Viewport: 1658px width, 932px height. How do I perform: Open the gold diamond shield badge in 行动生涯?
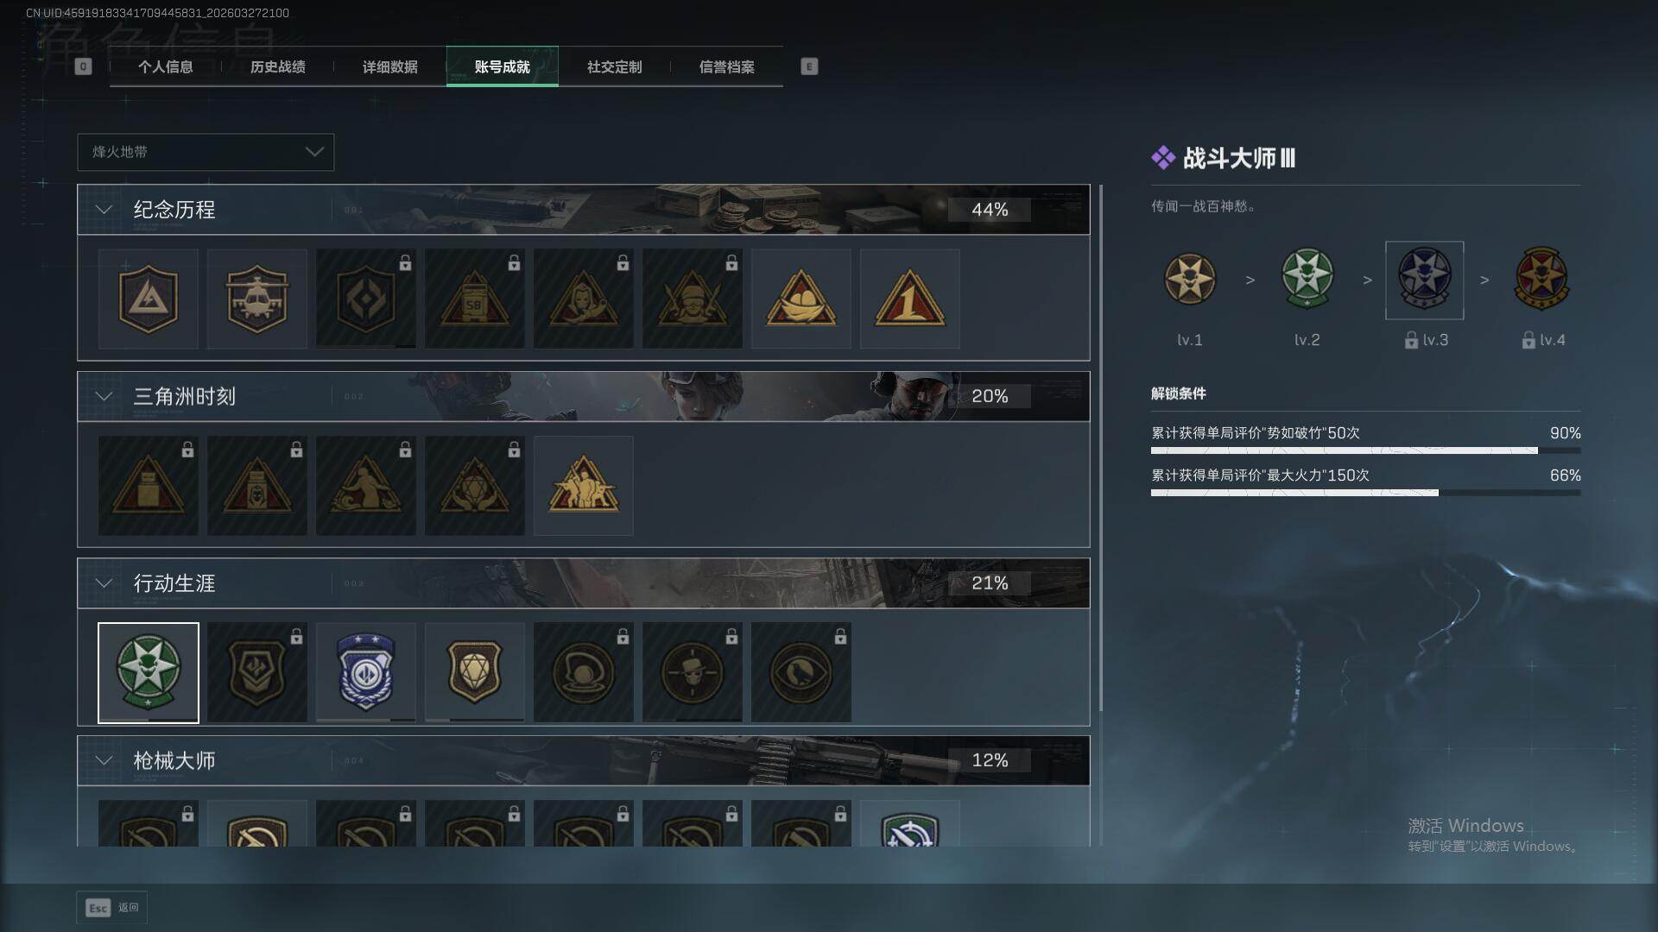pyautogui.click(x=474, y=672)
